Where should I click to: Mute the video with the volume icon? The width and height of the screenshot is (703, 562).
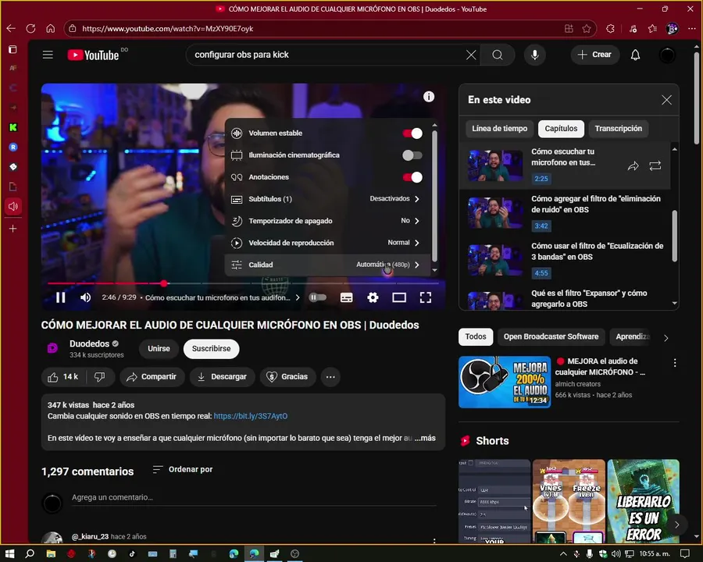tap(85, 297)
